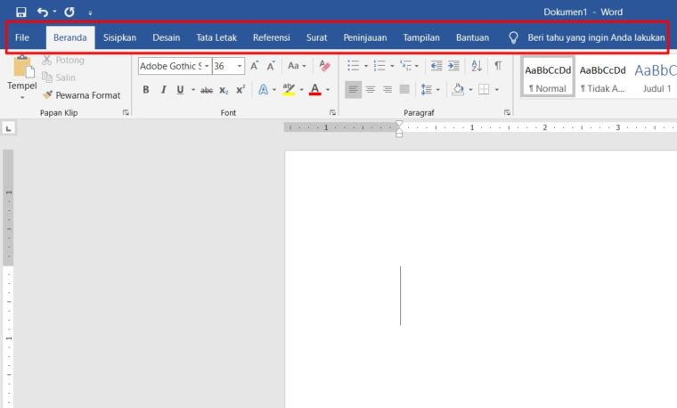Image resolution: width=677 pixels, height=408 pixels.
Task: Open the Papan Klip dialog launcher
Action: pyautogui.click(x=126, y=112)
